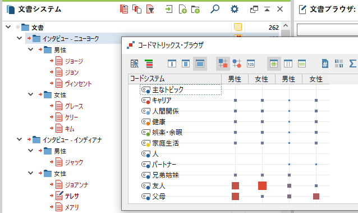Click the largest red square in 友人 row
This screenshot has width=358, height=213.
pyautogui.click(x=263, y=186)
